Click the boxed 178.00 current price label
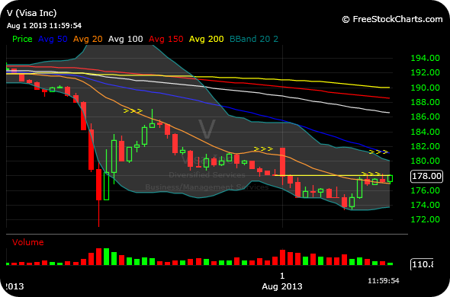This screenshot has height=297, width=450. click(x=426, y=176)
